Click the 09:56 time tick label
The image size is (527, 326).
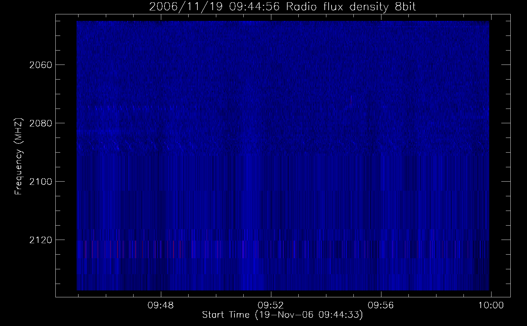(381, 305)
